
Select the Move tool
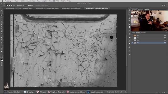coord(2,10)
